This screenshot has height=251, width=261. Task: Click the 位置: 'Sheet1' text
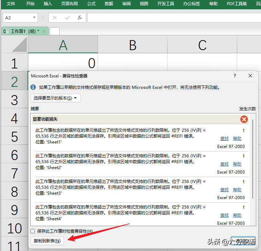pos(49,142)
